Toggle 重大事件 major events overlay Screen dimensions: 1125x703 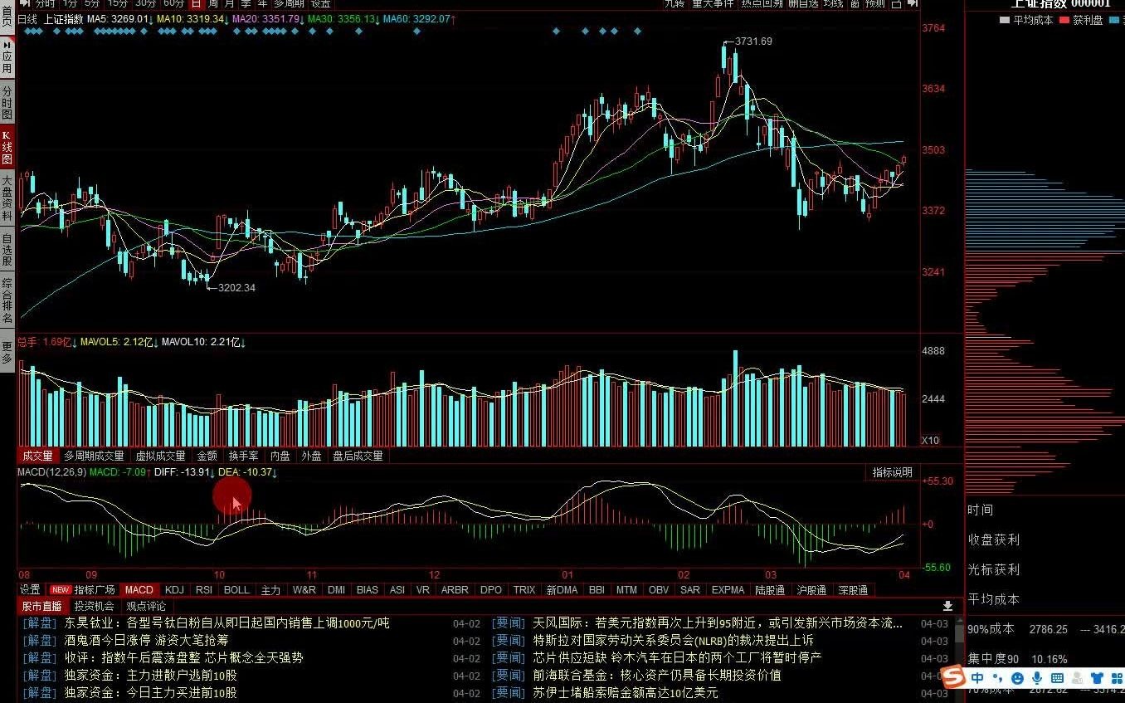click(x=713, y=3)
